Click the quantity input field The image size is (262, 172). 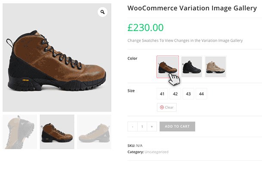pyautogui.click(x=142, y=126)
